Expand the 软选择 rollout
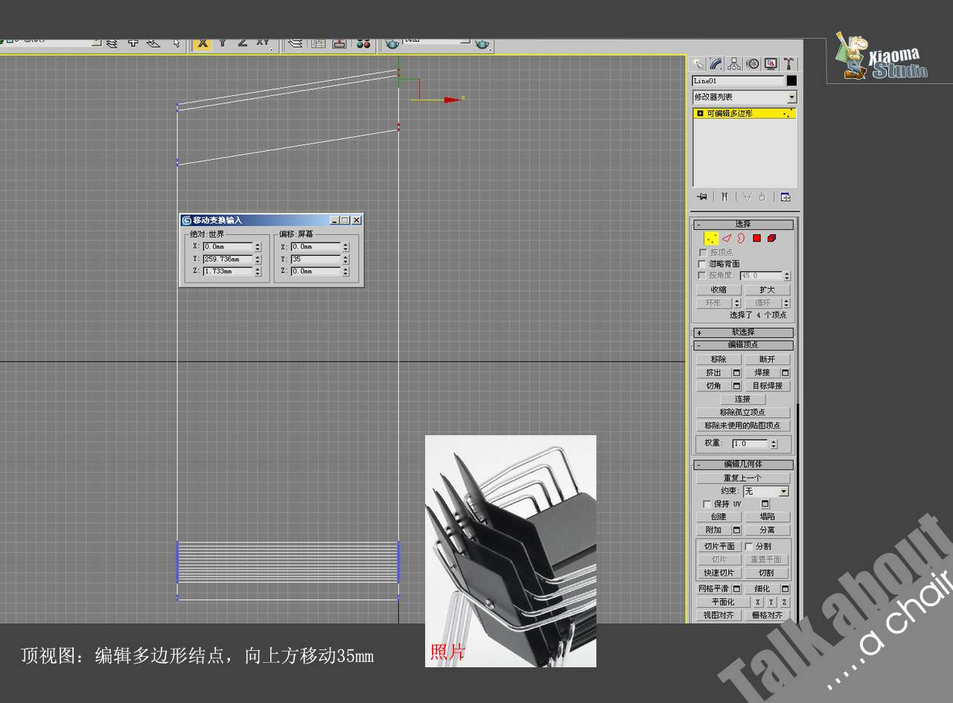 pyautogui.click(x=742, y=333)
